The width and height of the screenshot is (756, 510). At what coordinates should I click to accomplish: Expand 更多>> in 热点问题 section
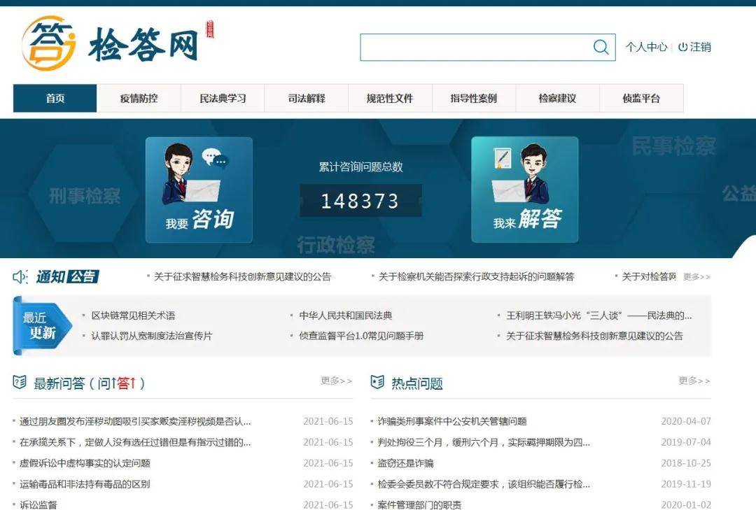(694, 381)
